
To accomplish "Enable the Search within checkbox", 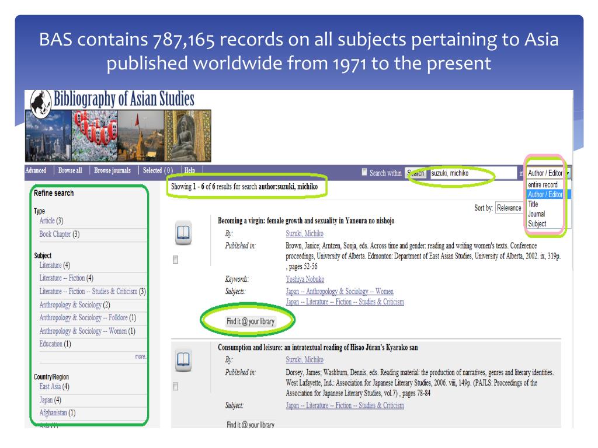I will pos(364,172).
